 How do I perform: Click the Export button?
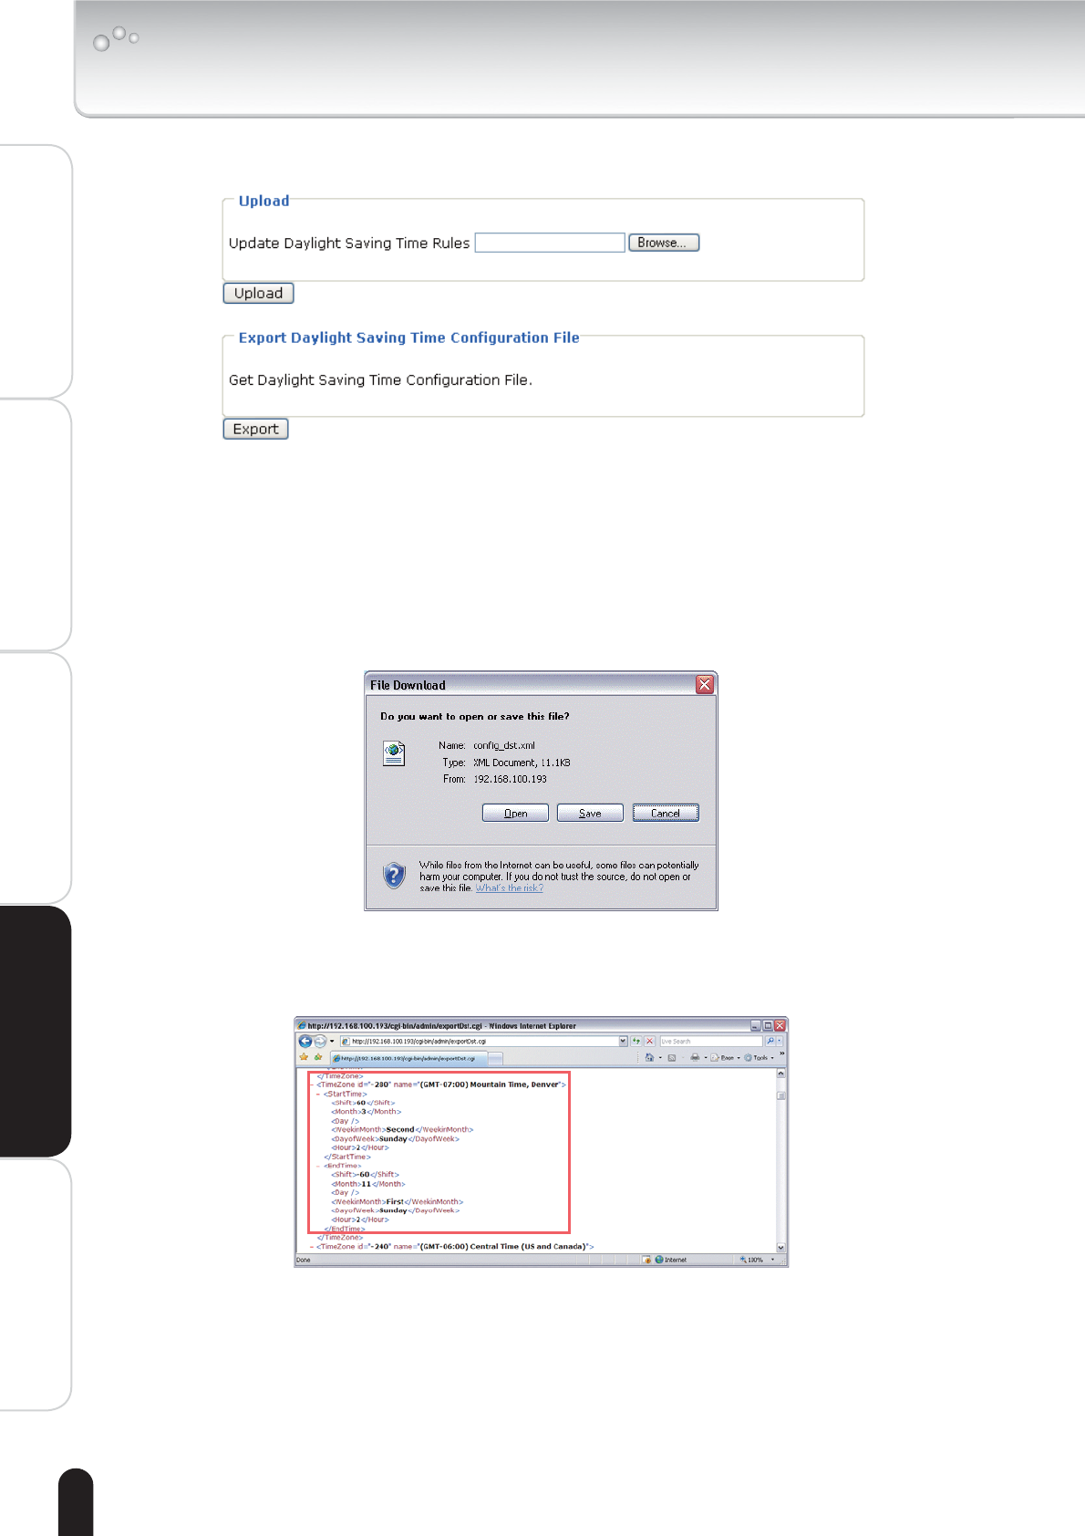(255, 429)
